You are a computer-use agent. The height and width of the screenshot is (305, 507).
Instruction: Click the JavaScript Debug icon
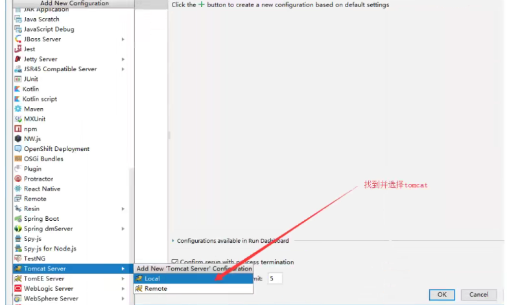click(x=18, y=29)
